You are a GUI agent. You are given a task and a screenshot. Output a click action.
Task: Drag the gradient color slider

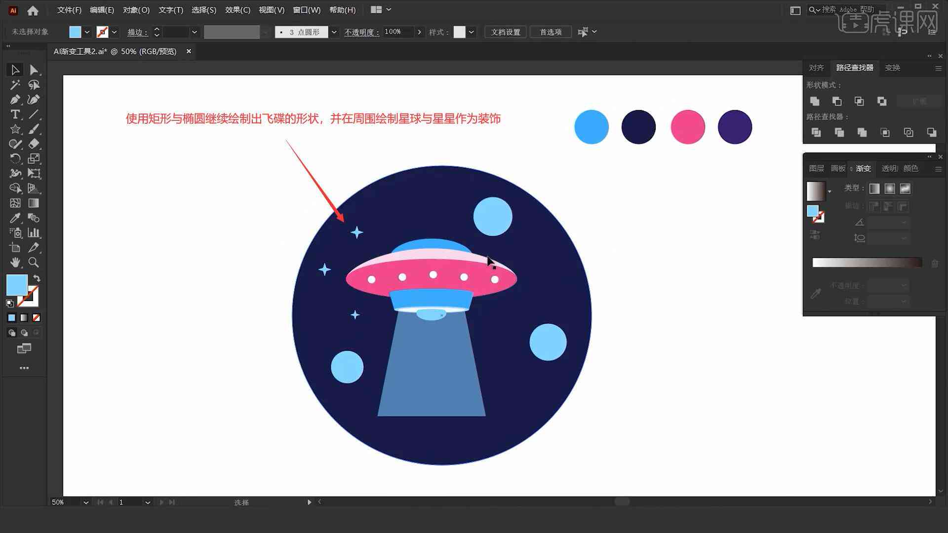(869, 262)
